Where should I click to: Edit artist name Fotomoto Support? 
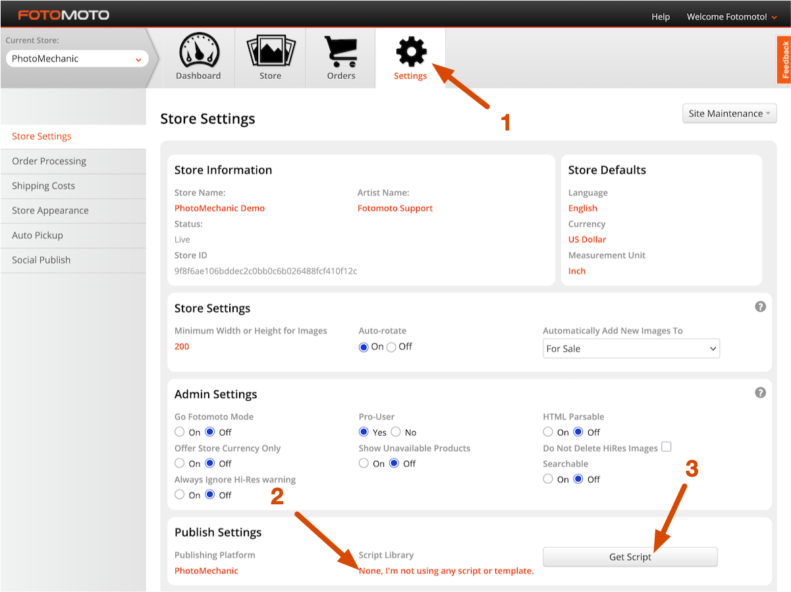tap(395, 208)
